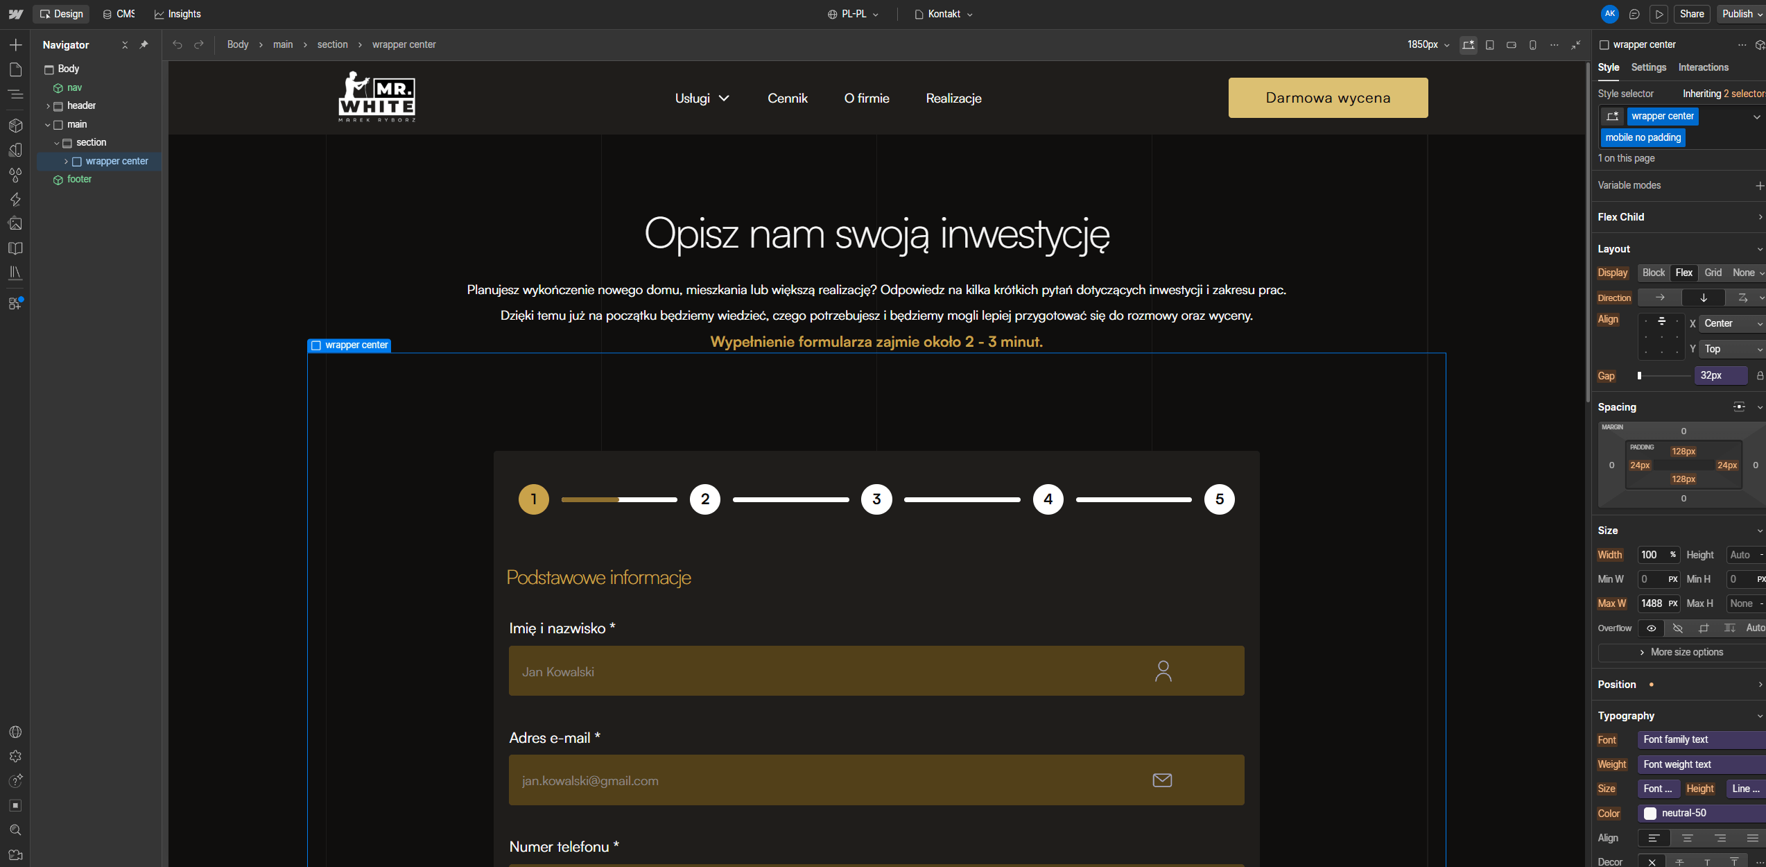Collapse the main tree node
Image resolution: width=1766 pixels, height=867 pixels.
point(48,125)
